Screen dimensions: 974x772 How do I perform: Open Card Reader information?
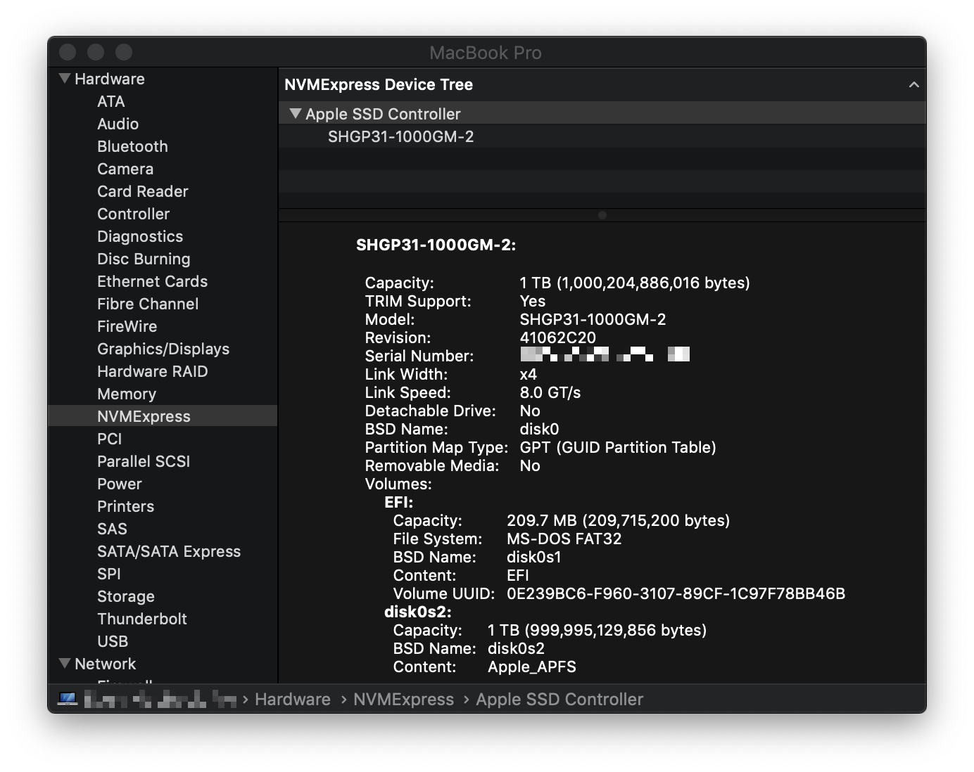[143, 191]
